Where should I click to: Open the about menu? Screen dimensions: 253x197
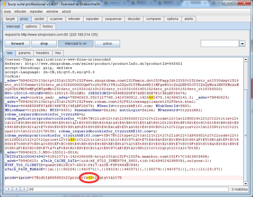[x=66, y=12]
